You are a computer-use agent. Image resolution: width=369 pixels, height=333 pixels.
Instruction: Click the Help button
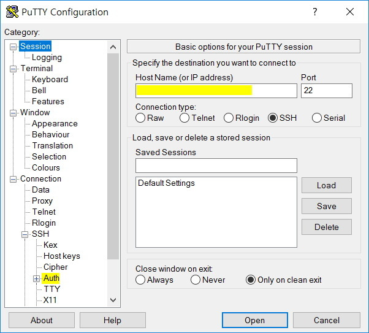point(113,320)
